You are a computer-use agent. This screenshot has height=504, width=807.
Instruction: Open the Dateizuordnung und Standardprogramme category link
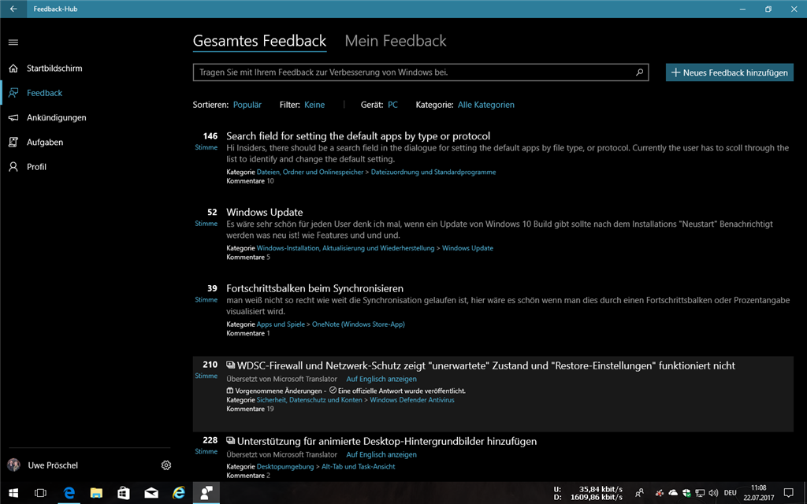pos(433,172)
